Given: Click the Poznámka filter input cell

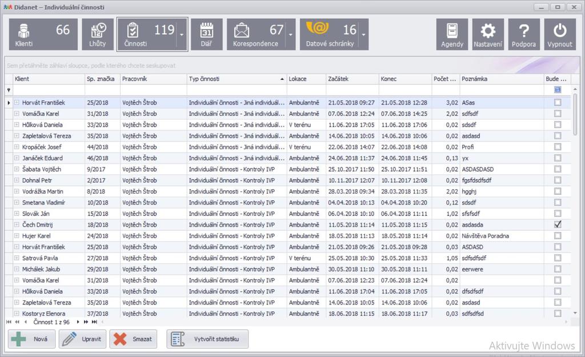Looking at the screenshot, I should pyautogui.click(x=502, y=90).
